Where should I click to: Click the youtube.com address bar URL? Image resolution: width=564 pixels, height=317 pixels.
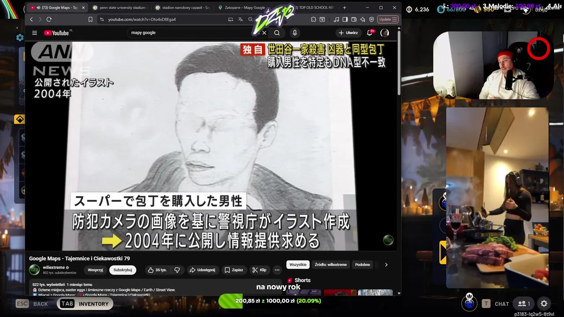click(x=142, y=19)
